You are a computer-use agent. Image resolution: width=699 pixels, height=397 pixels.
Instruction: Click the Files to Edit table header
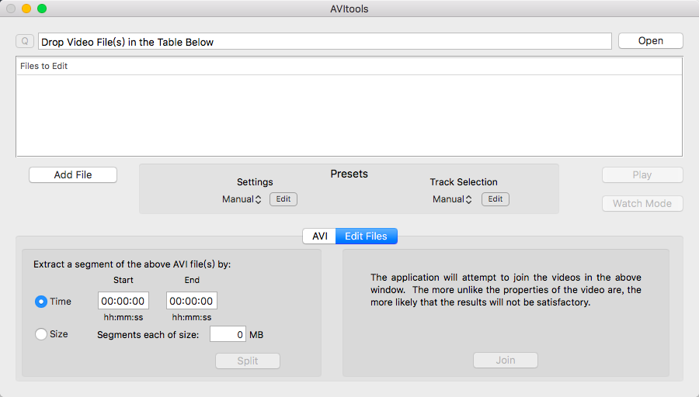[349, 66]
